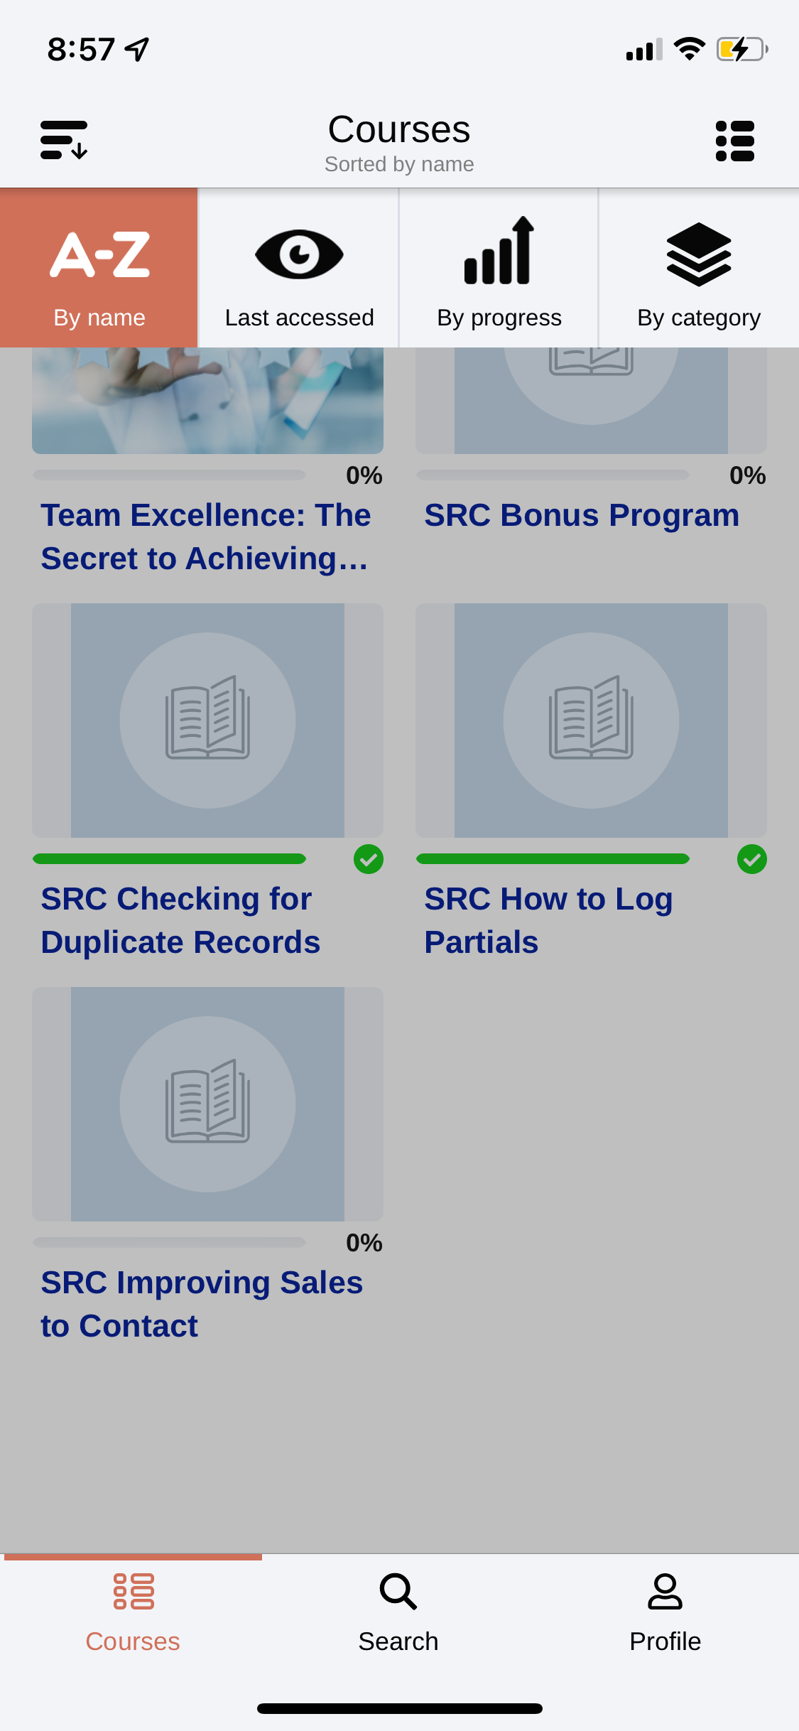Click completed checkmark on Log Partials course
This screenshot has width=799, height=1731.
[752, 859]
